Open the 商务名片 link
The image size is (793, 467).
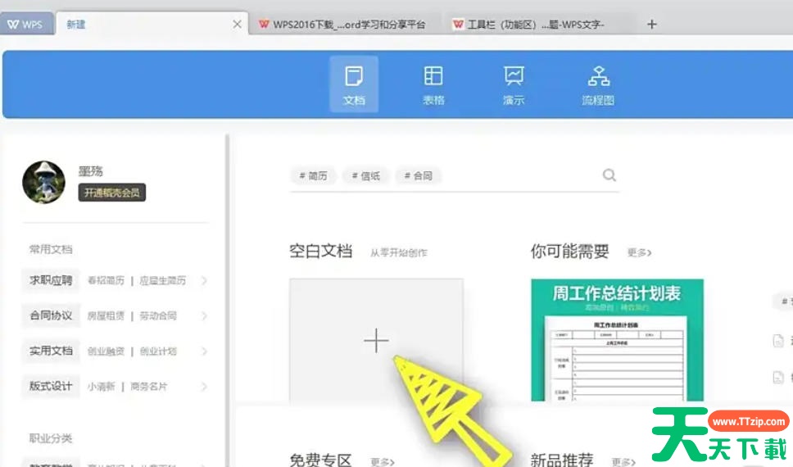click(149, 387)
